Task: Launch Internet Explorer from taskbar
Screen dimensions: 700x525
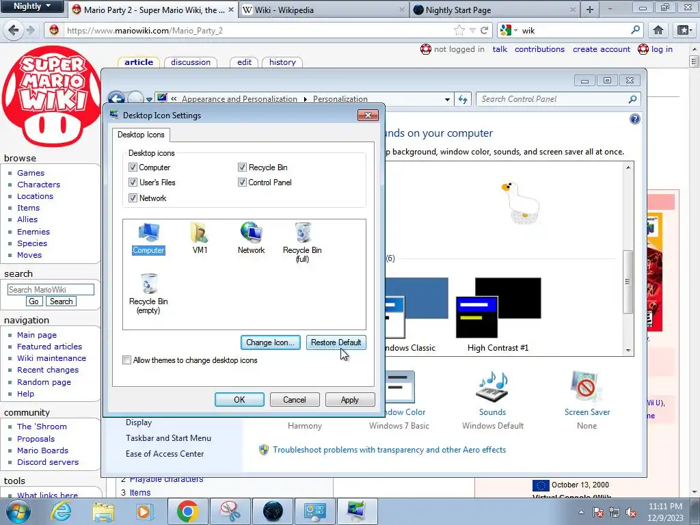Action: coord(61,511)
